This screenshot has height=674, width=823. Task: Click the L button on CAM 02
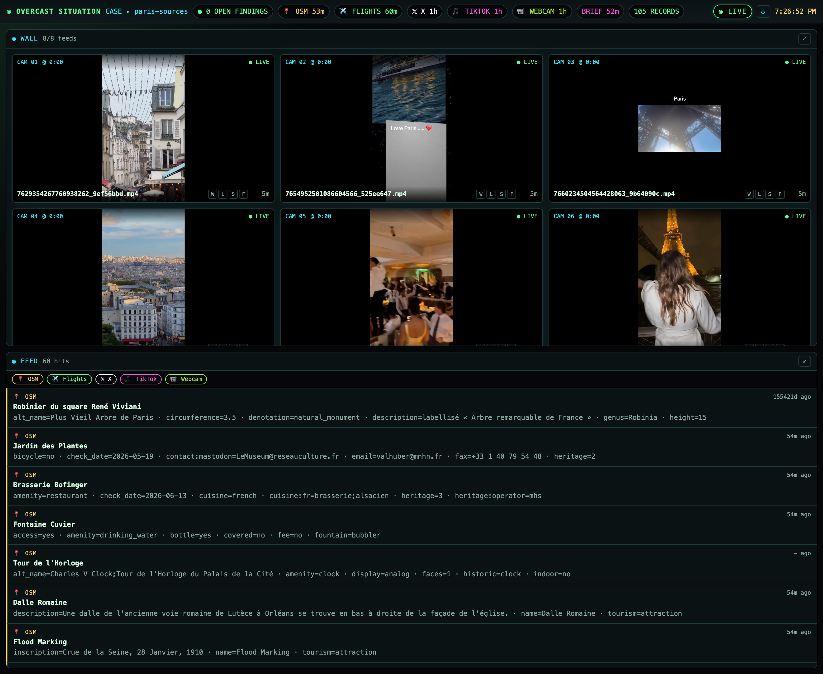[x=491, y=194]
